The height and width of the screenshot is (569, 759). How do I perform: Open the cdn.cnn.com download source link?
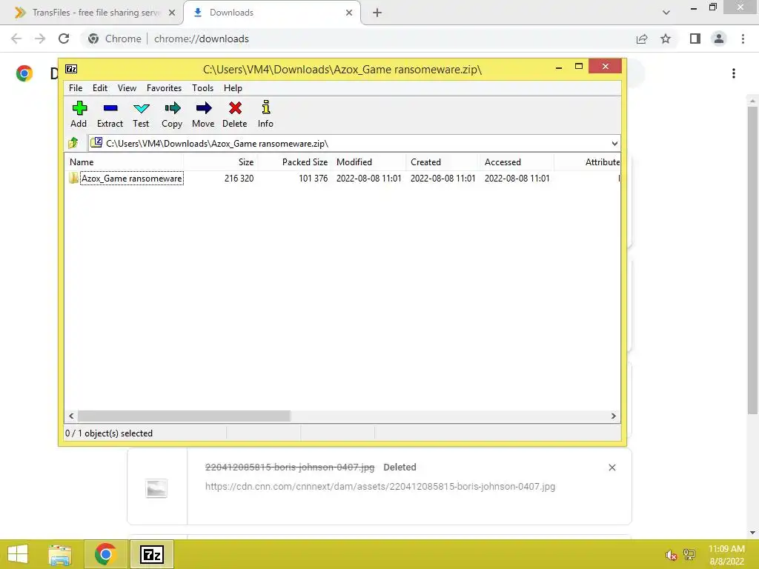(x=380, y=487)
